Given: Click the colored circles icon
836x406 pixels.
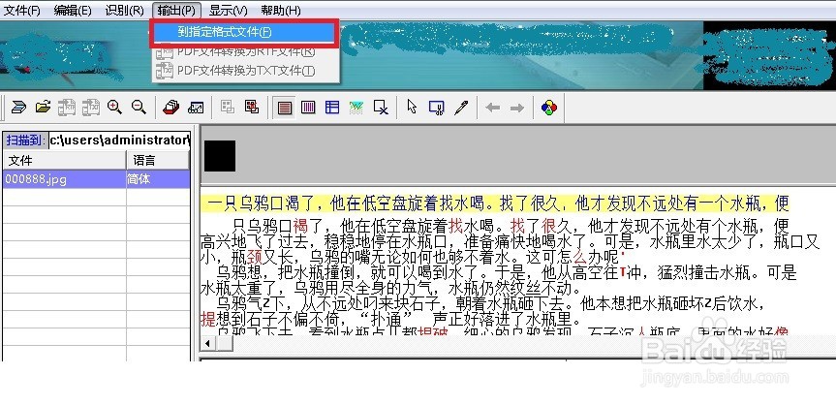Looking at the screenshot, I should (548, 108).
